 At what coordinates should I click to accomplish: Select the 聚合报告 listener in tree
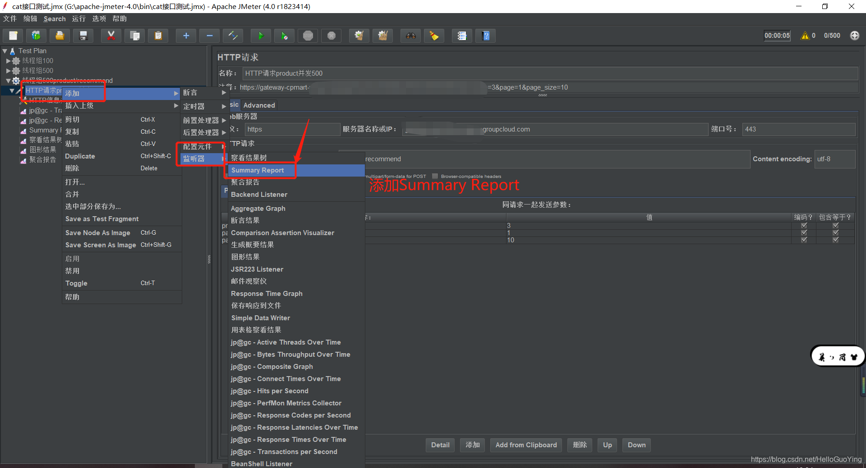[43, 159]
